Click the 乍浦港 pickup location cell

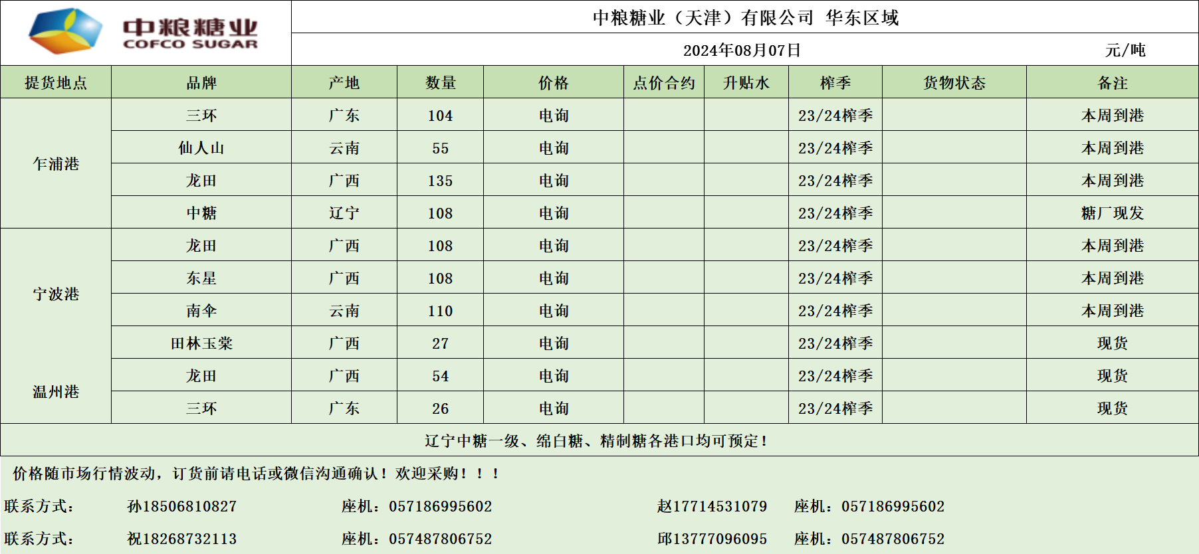pos(56,163)
